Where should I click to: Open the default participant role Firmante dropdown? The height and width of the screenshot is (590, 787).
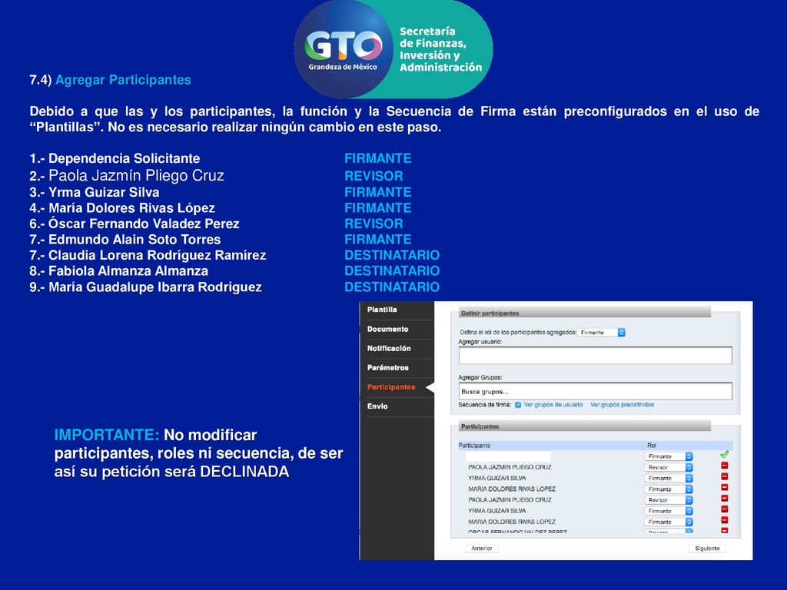pos(601,333)
